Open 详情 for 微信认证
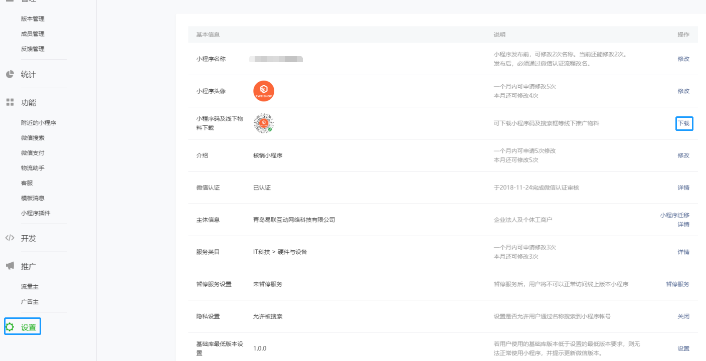This screenshot has height=361, width=706. (683, 188)
